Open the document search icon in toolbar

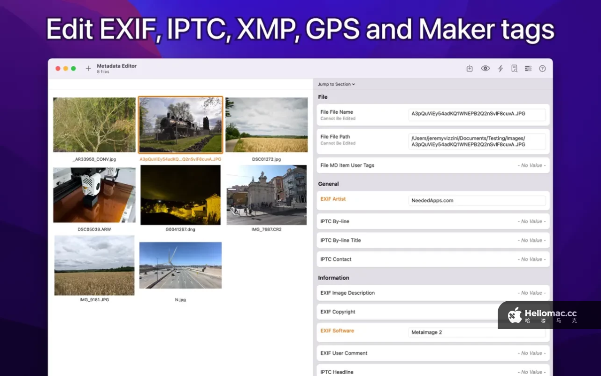514,69
